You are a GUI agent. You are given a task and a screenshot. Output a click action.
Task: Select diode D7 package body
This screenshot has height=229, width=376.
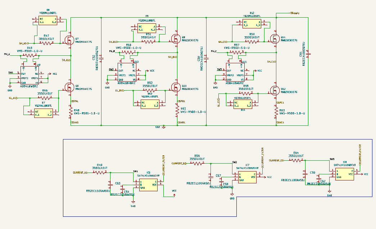pos(44,113)
